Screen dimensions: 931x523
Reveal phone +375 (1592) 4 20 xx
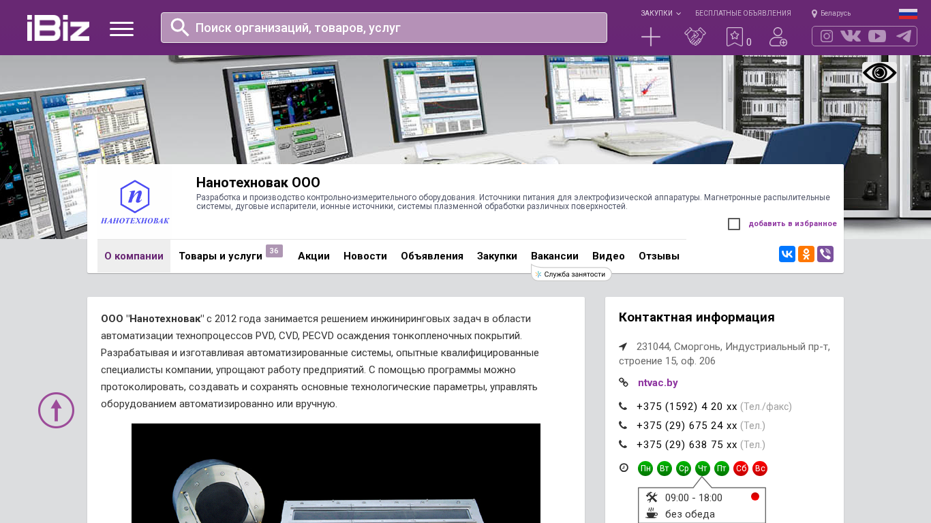(687, 407)
